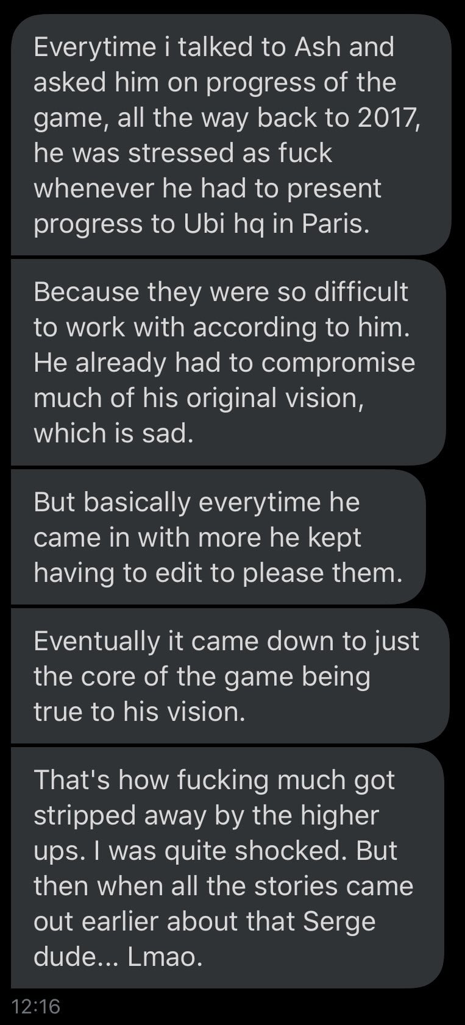
Task: Tap the text "true to his vision."
Action: [140, 711]
